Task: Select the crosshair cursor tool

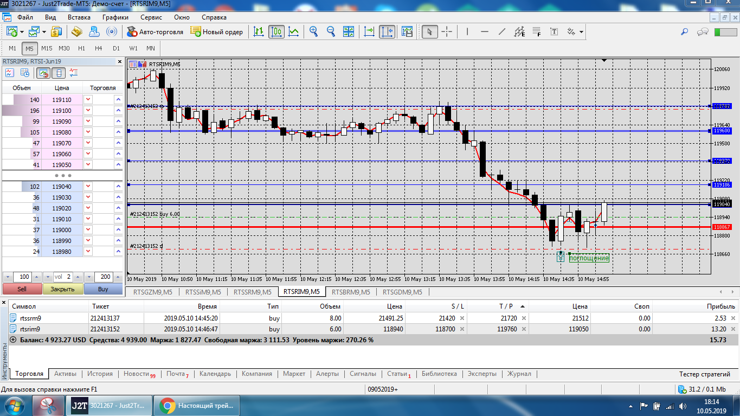Action: (x=447, y=31)
